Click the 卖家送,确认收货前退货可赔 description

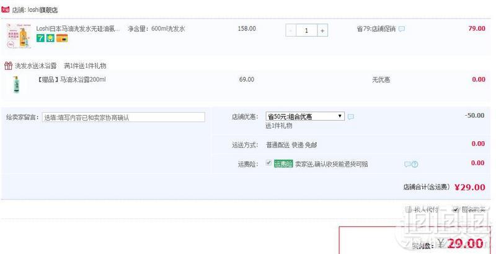[x=331, y=164]
